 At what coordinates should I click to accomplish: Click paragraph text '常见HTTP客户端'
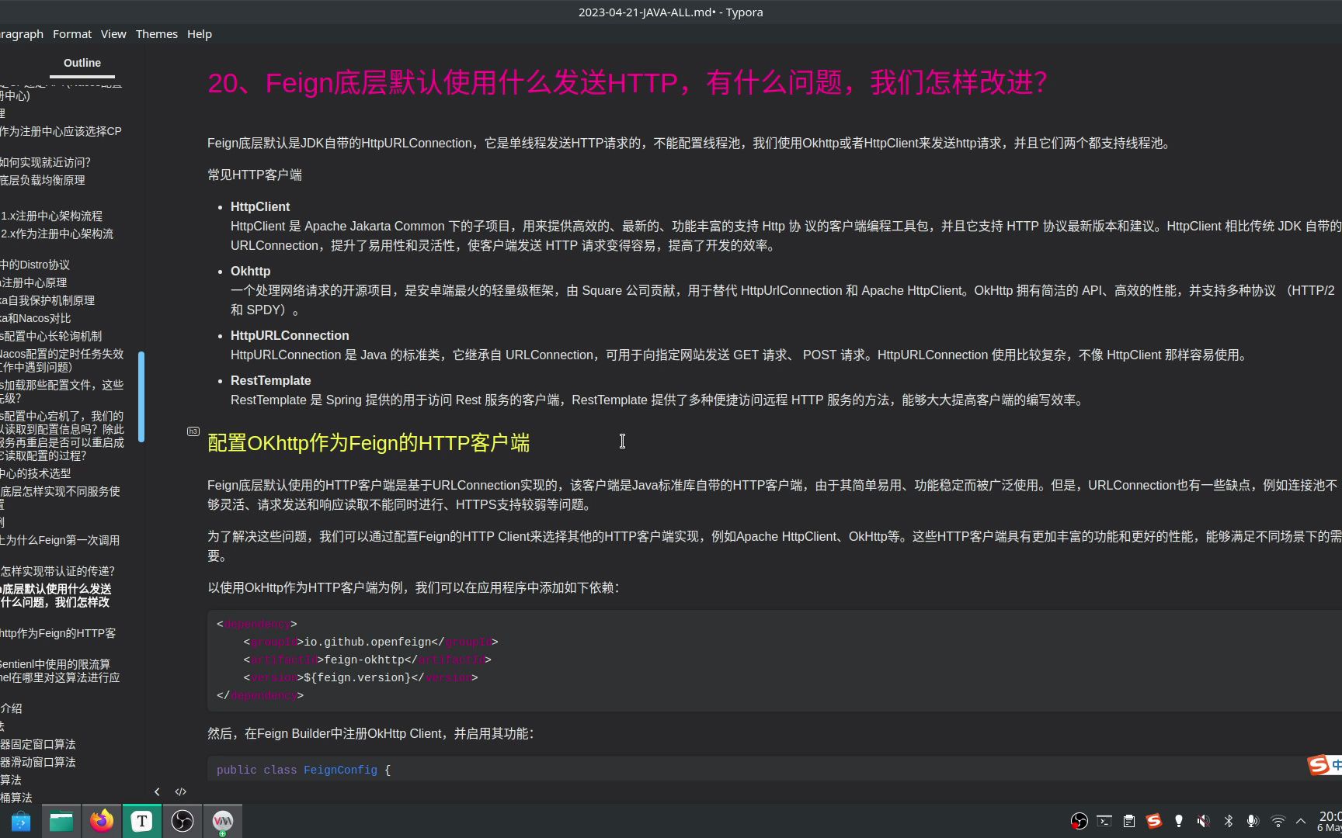coord(255,175)
